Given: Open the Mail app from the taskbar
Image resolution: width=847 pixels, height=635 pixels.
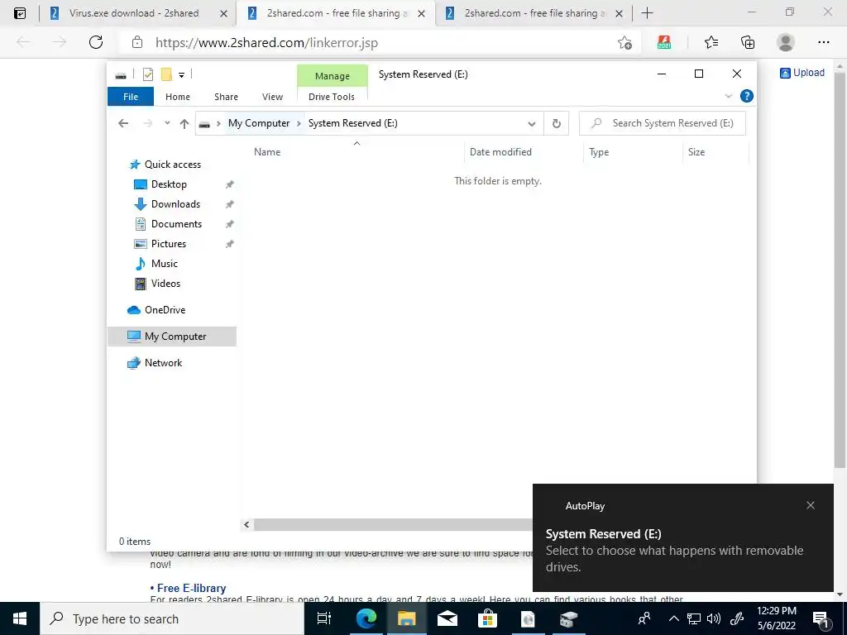Looking at the screenshot, I should (447, 618).
